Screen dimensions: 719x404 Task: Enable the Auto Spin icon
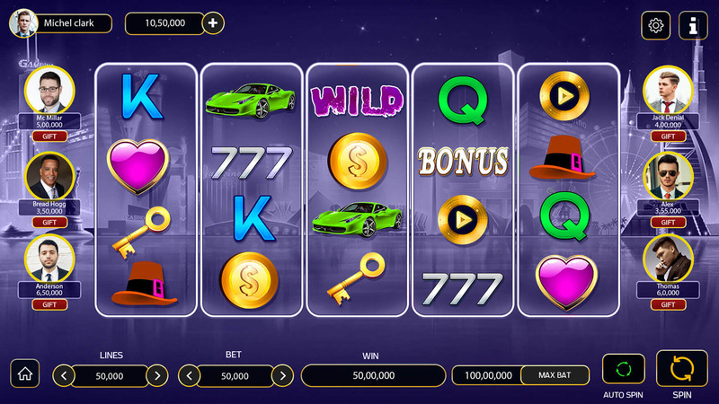[x=623, y=369]
